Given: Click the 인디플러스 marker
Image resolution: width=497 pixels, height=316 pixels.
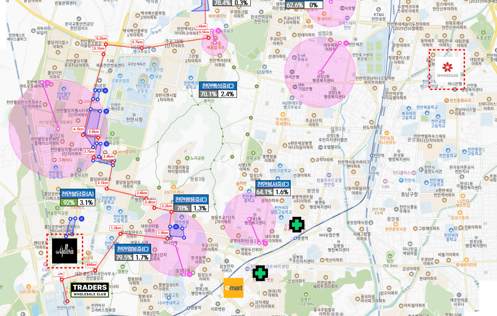Looking at the screenshot, I should (x=413, y=173).
